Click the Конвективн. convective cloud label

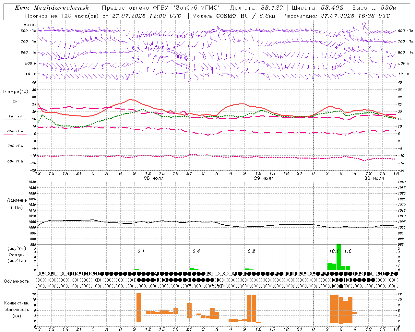tap(17, 303)
